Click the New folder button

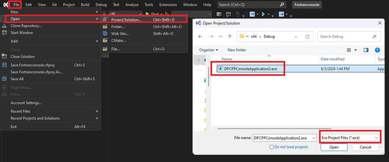point(237,50)
